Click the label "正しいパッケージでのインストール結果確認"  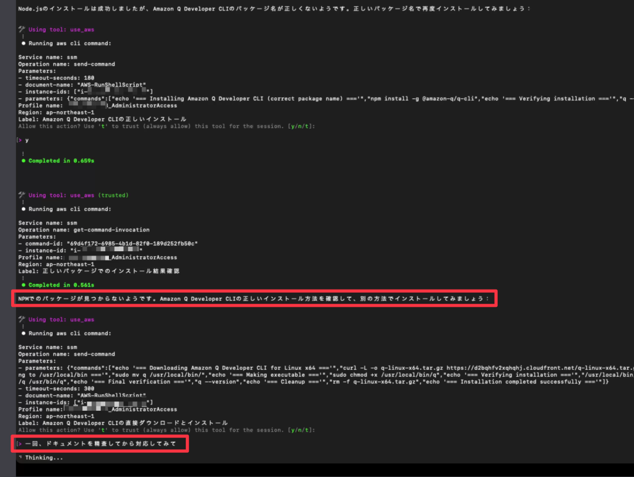coord(111,271)
